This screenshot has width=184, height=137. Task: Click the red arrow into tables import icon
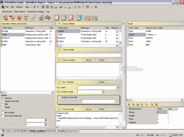(x=12, y=18)
